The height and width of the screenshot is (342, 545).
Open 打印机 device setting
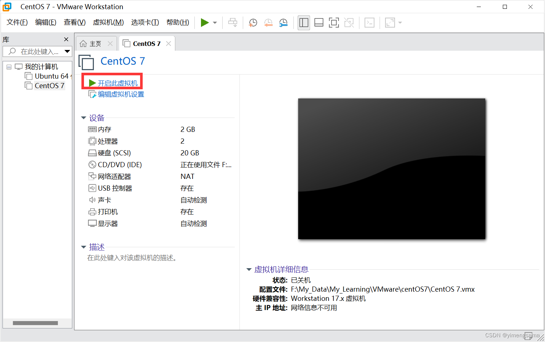(103, 212)
